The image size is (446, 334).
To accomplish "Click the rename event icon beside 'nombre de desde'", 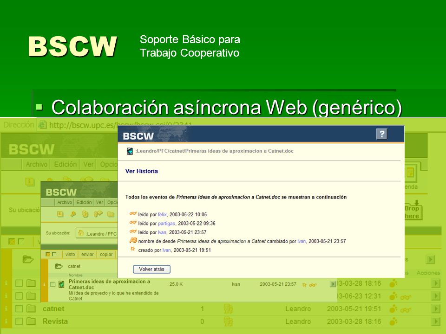I will click(133, 241).
